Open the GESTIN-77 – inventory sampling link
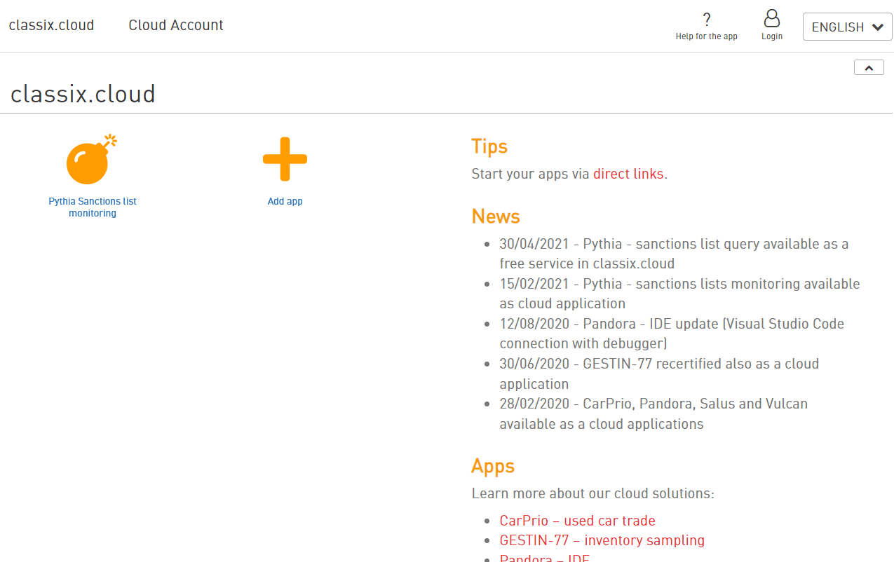The height and width of the screenshot is (562, 894). [x=602, y=540]
